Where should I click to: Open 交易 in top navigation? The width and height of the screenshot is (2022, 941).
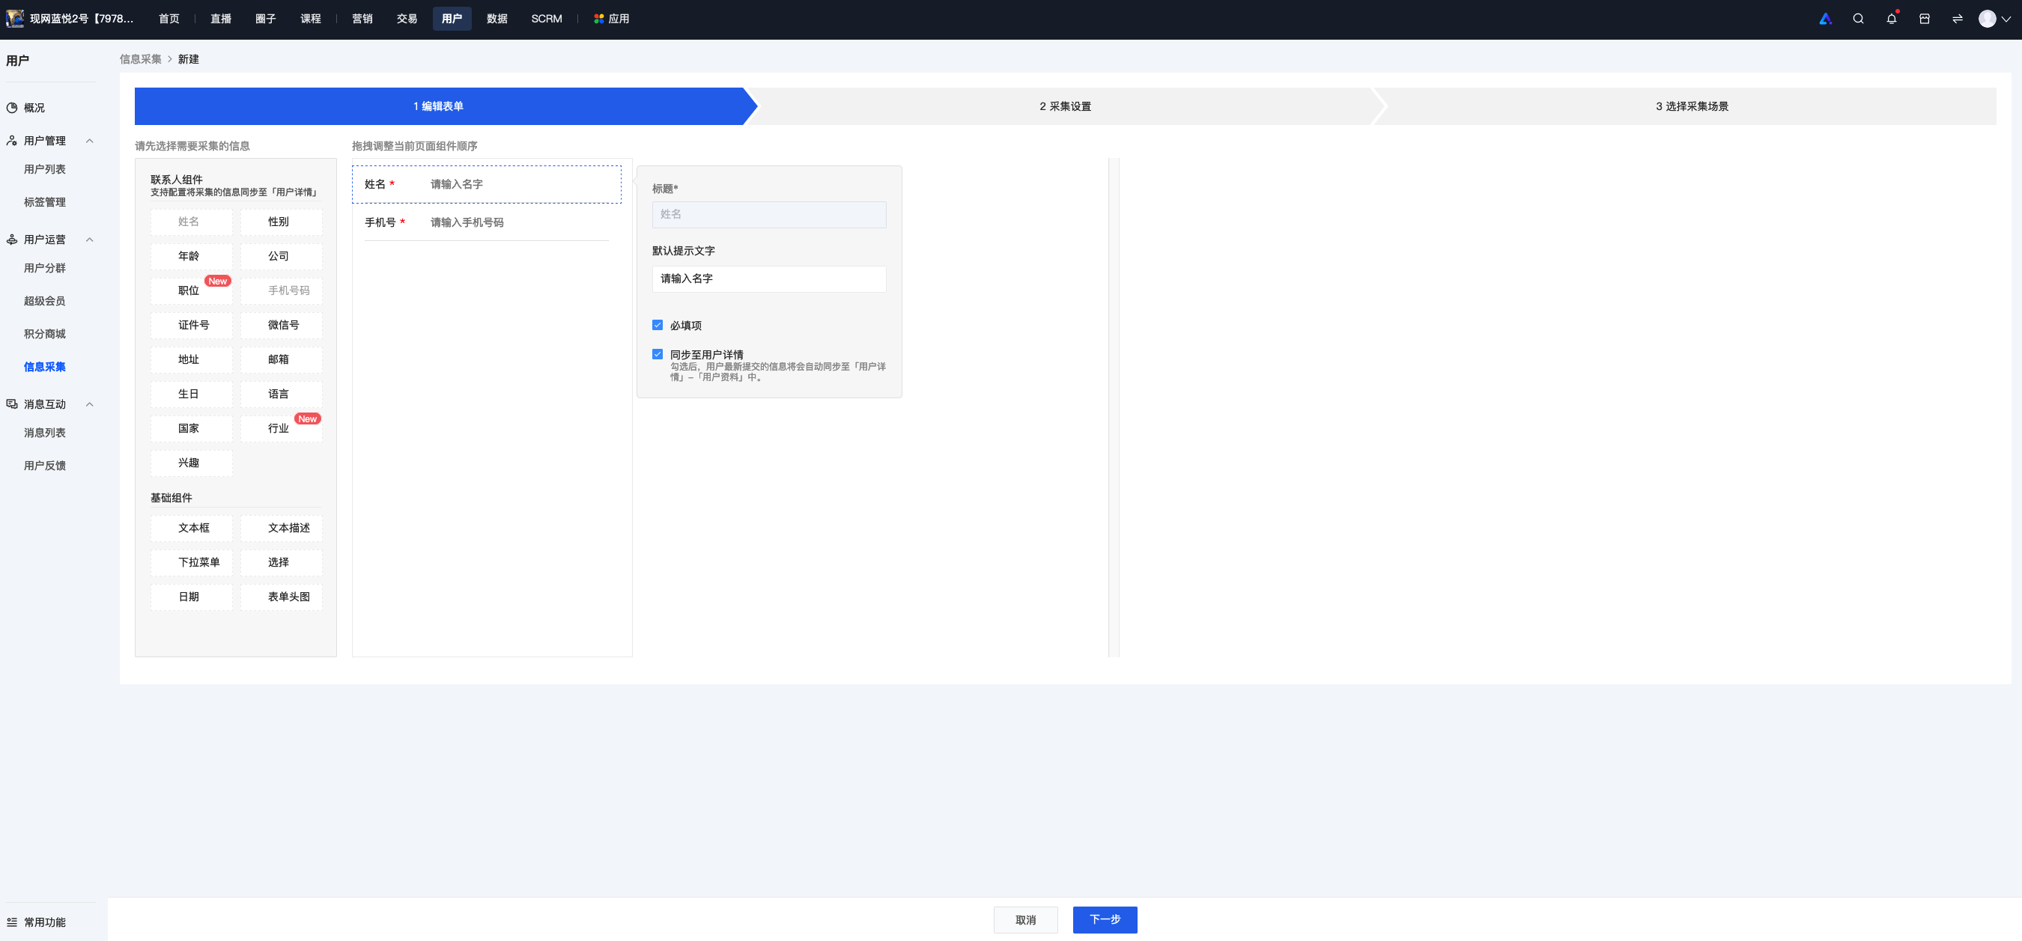407,19
